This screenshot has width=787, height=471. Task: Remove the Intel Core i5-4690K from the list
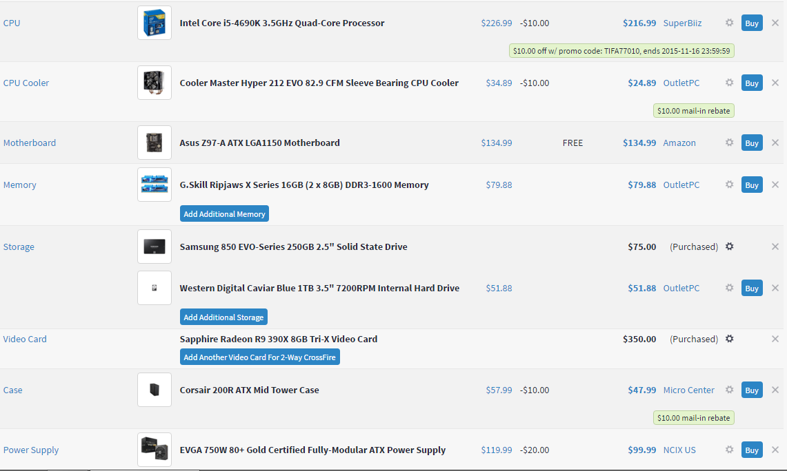pos(775,23)
